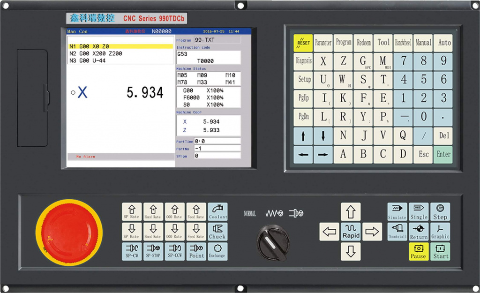Open the Parameter page from keypad
The image size is (480, 293).
[x=323, y=43]
